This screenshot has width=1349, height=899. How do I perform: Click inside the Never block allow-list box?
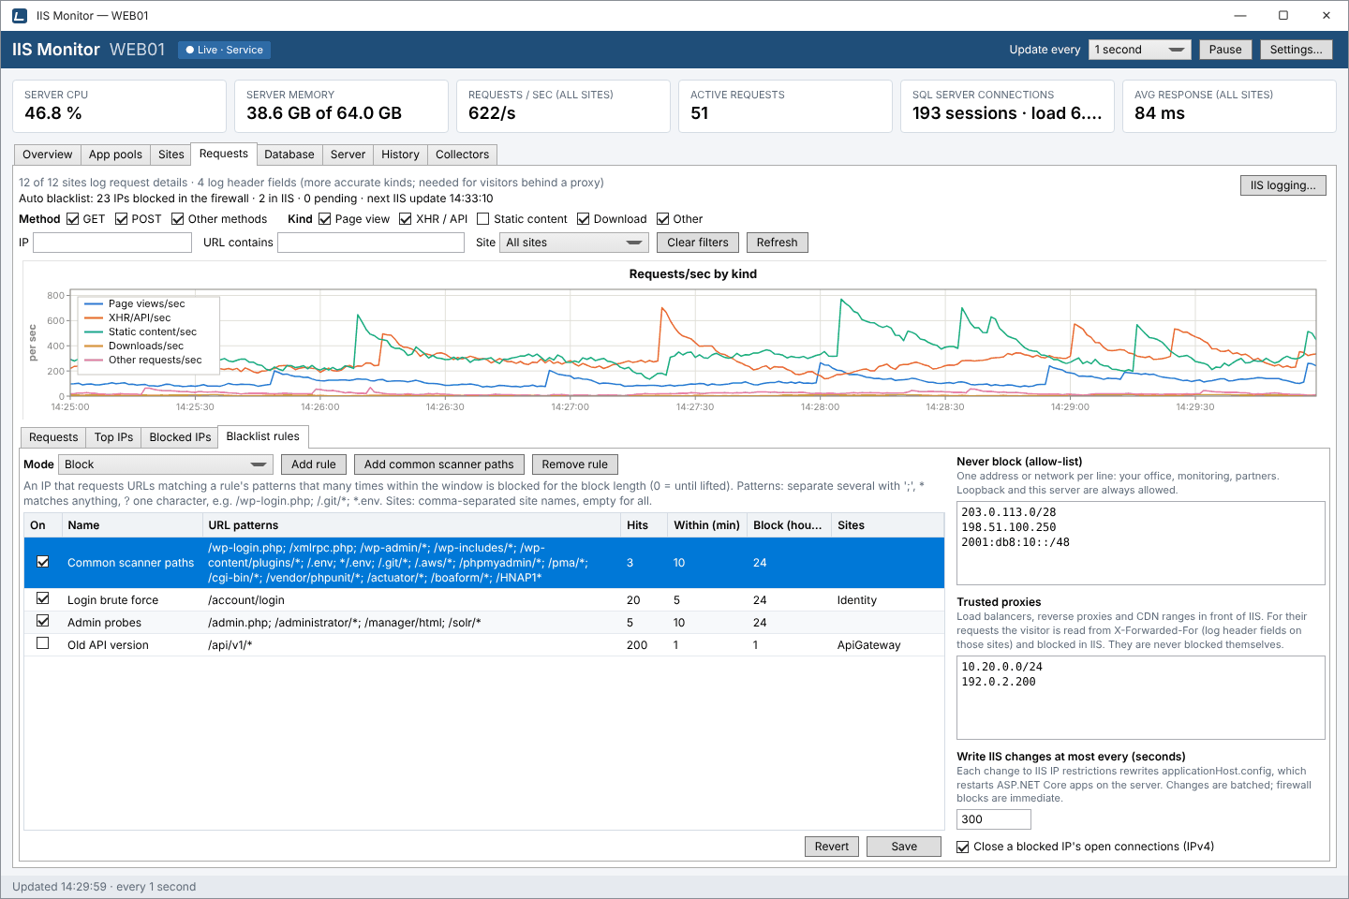(x=1141, y=543)
